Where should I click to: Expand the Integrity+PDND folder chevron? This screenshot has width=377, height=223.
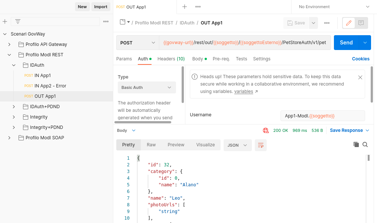pyautogui.click(x=14, y=127)
